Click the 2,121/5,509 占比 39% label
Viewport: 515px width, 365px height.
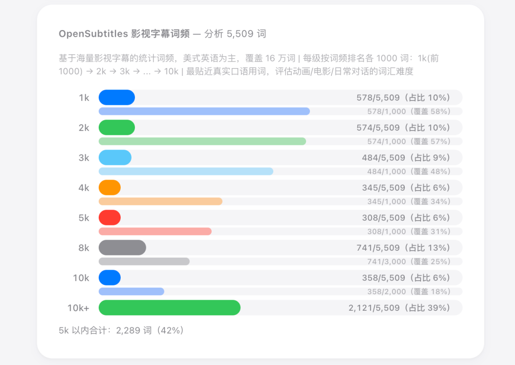point(399,308)
